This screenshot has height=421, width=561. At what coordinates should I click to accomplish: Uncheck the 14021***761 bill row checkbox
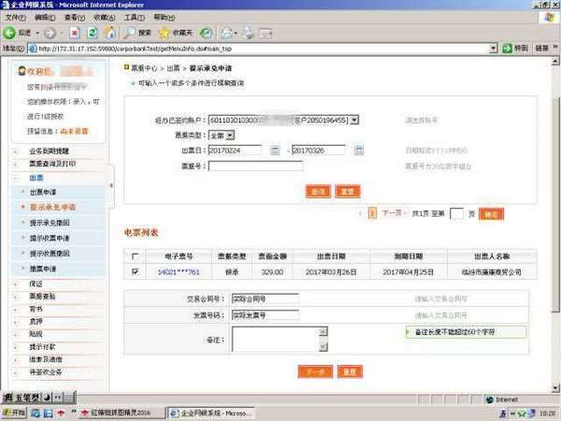136,271
